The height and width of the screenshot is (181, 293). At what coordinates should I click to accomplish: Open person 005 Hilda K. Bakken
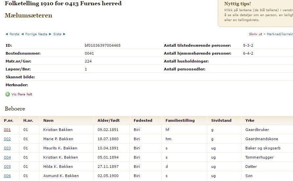pos(7,167)
